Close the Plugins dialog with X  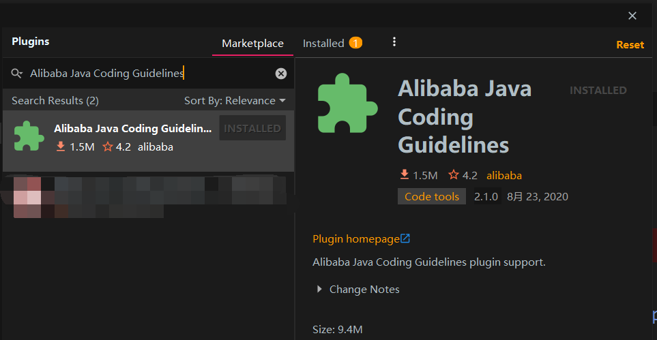(632, 16)
